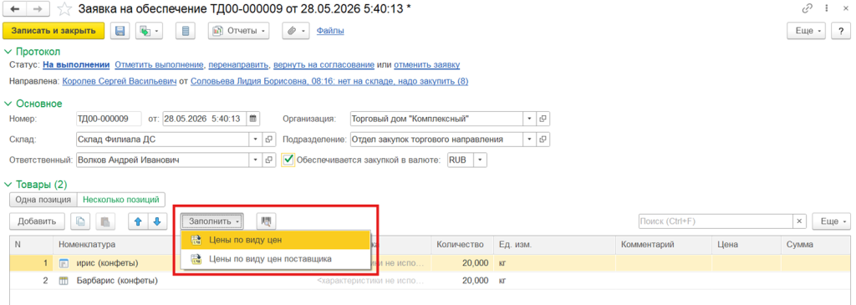
Task: Open the Организация record icon
Action: pos(543,119)
